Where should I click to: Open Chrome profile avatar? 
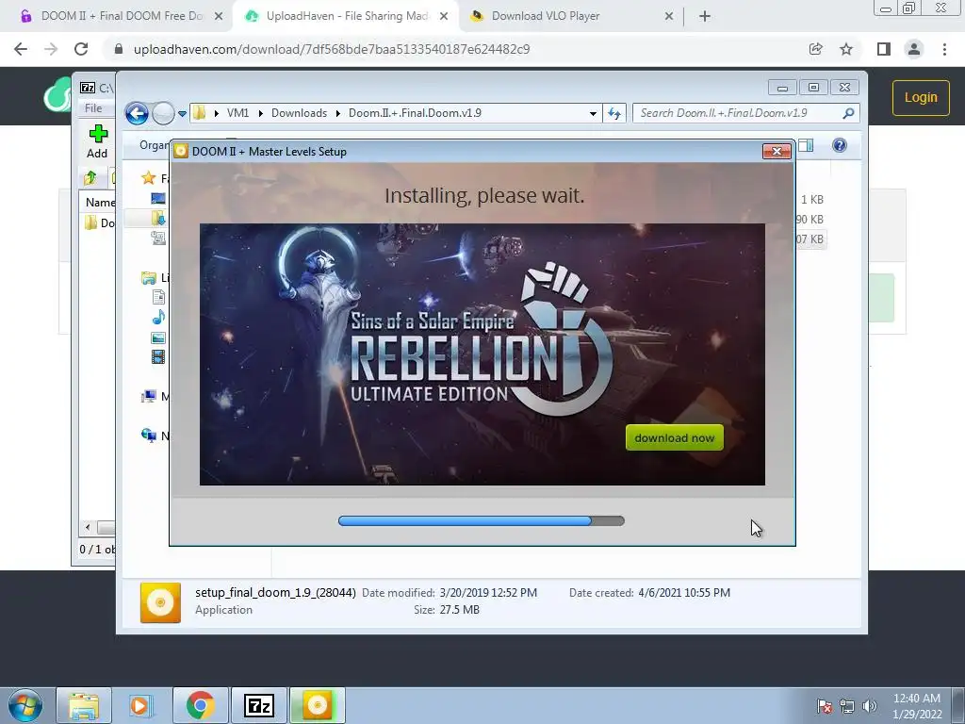pos(914,49)
